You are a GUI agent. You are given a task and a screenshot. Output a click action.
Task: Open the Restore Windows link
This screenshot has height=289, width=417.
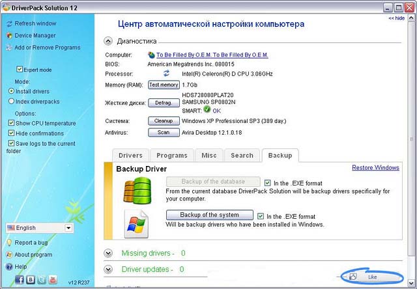(375, 168)
